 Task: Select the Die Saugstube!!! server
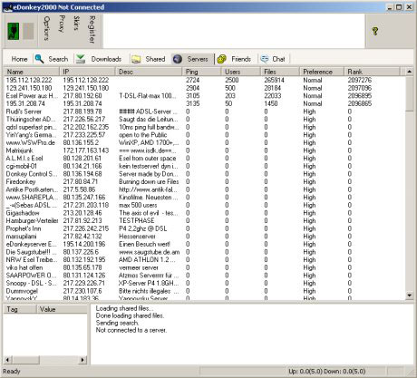point(204,252)
